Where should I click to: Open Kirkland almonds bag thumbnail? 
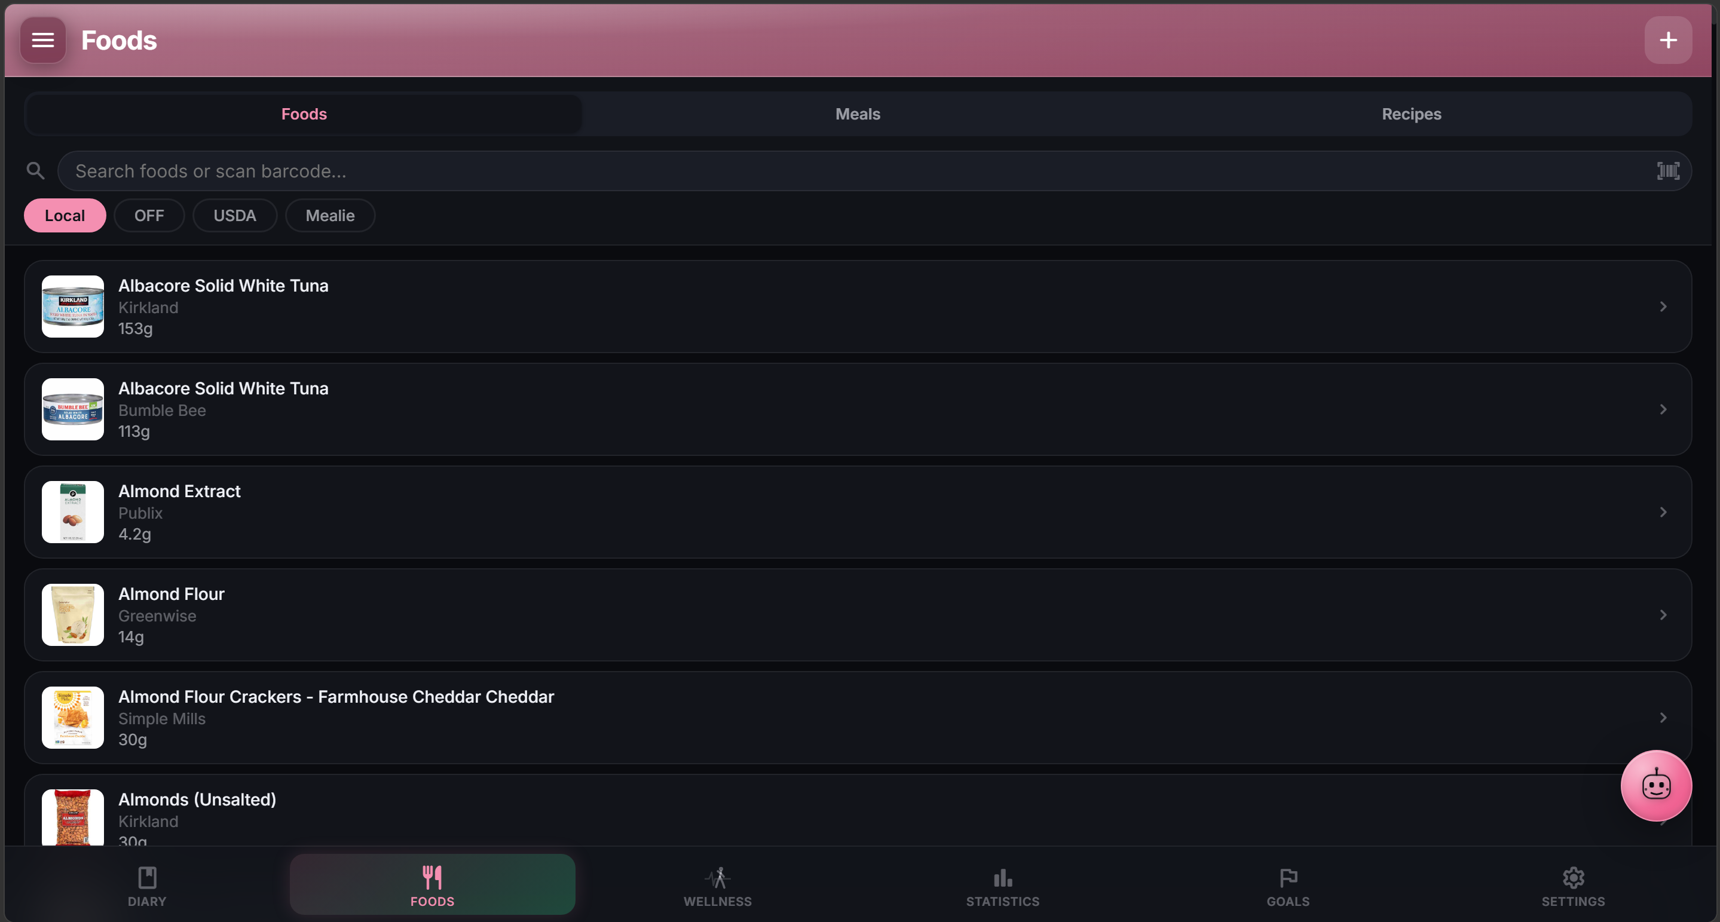pyautogui.click(x=73, y=817)
